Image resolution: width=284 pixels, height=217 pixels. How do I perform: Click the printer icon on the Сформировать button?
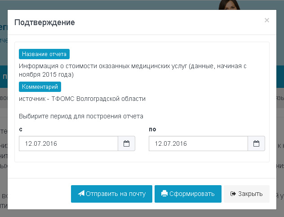164,194
